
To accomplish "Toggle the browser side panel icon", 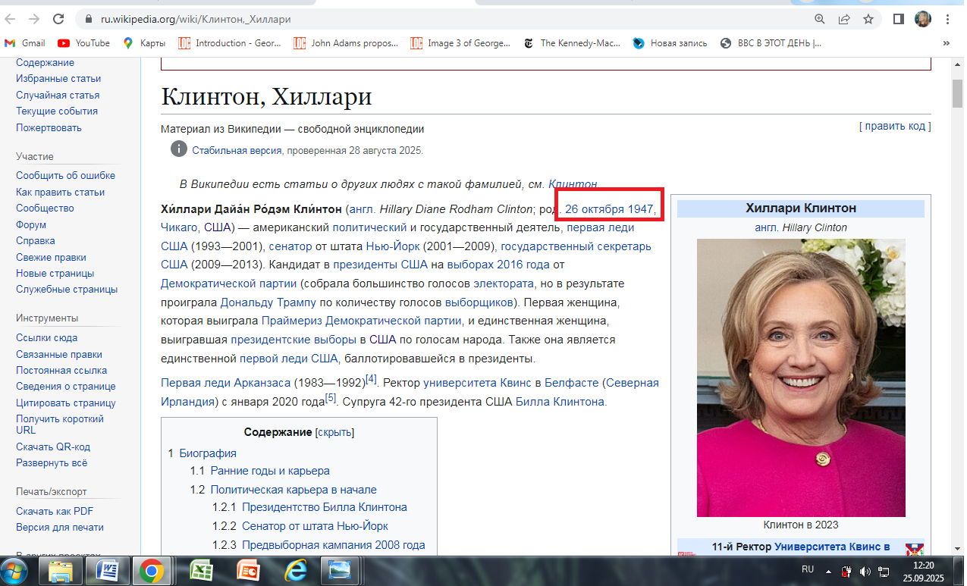I will (899, 19).
